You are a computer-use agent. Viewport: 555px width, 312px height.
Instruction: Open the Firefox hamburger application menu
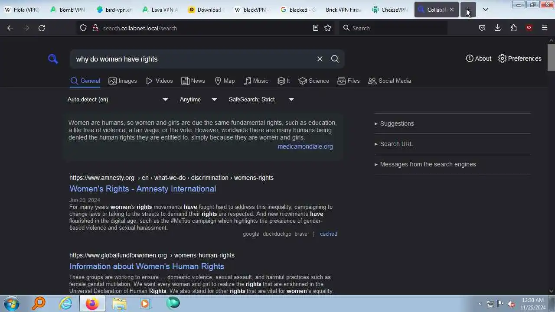(545, 28)
